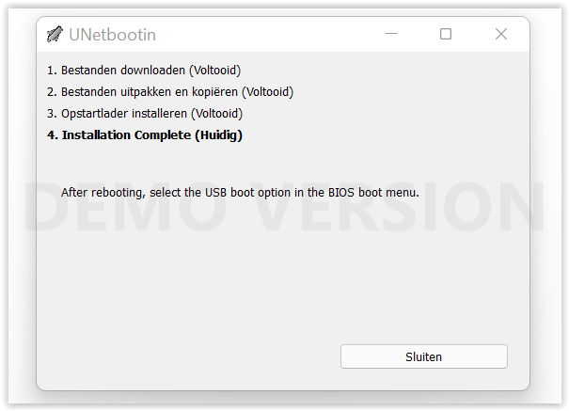Minimize the UNetbootin window
This screenshot has height=411, width=569.
tap(390, 35)
